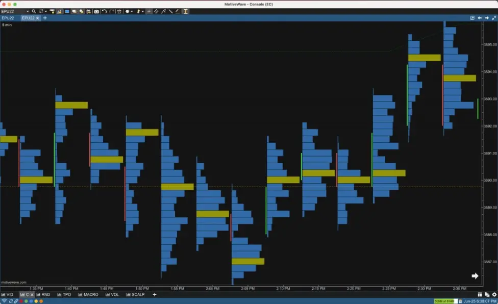The width and height of the screenshot is (498, 304).
Task: Click the clipboard icon beside the clock
Action: tap(460, 301)
